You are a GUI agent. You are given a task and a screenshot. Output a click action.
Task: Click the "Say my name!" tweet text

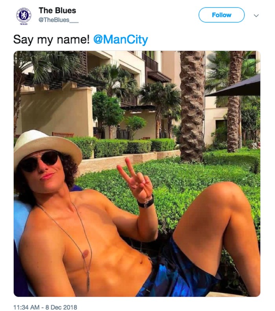(x=52, y=40)
